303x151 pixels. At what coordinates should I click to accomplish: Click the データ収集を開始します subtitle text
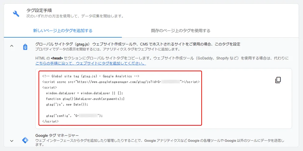[x=75, y=16]
